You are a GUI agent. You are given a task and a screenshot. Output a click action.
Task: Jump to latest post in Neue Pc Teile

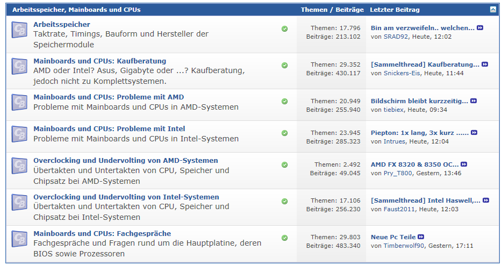click(x=421, y=237)
